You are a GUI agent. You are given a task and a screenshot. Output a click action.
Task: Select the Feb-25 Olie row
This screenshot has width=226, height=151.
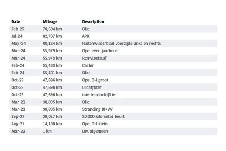113,29
